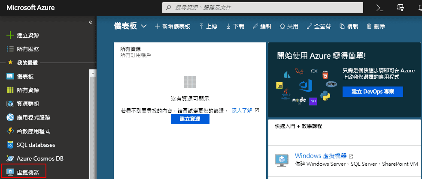
Task: Click the Azure DevOps logo in the tile
Action: [x=306, y=85]
